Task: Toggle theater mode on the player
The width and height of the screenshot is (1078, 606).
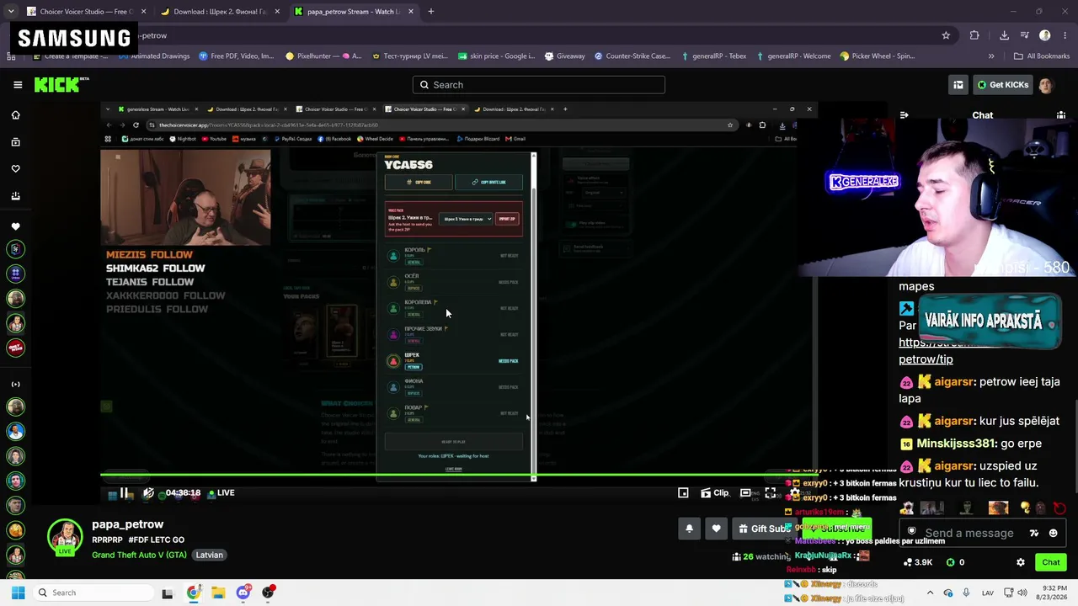Action: point(745,493)
